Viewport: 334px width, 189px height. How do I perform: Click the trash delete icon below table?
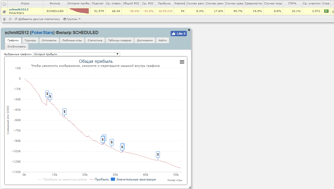4,19
